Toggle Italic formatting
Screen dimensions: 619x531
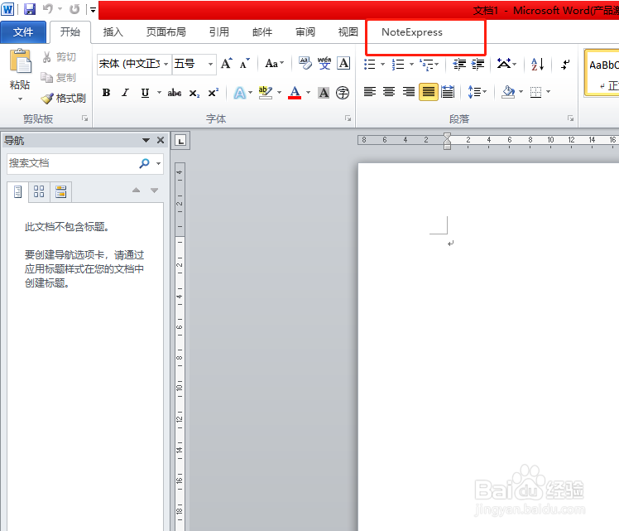(x=126, y=93)
